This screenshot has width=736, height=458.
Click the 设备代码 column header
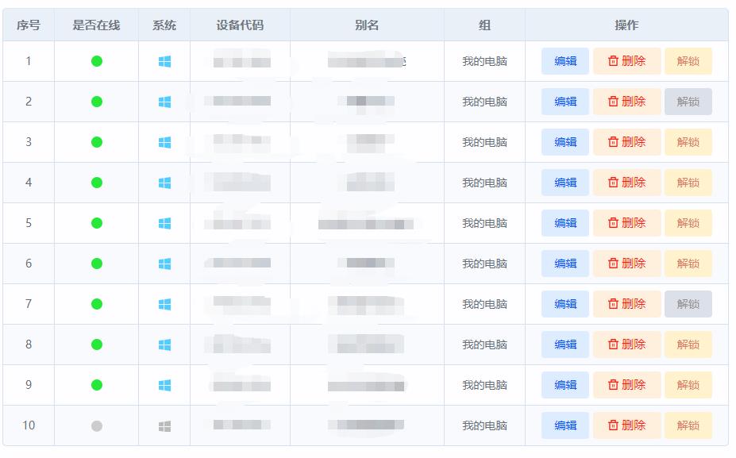coord(240,25)
